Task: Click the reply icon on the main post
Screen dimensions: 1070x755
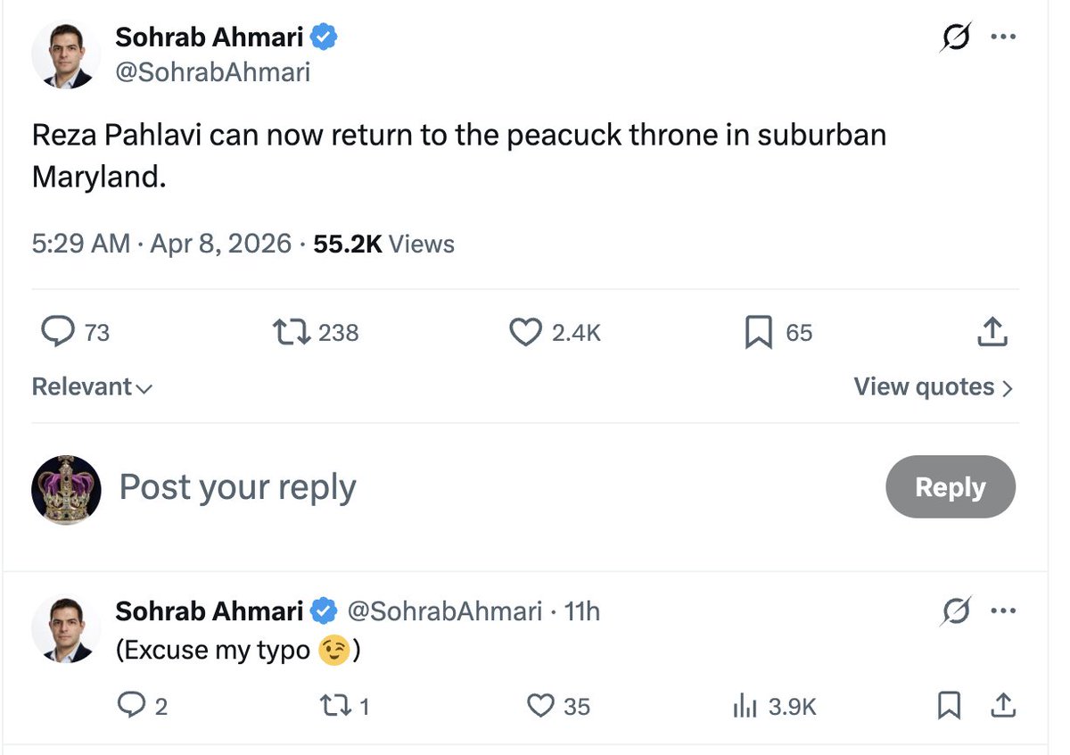Action: (x=59, y=333)
